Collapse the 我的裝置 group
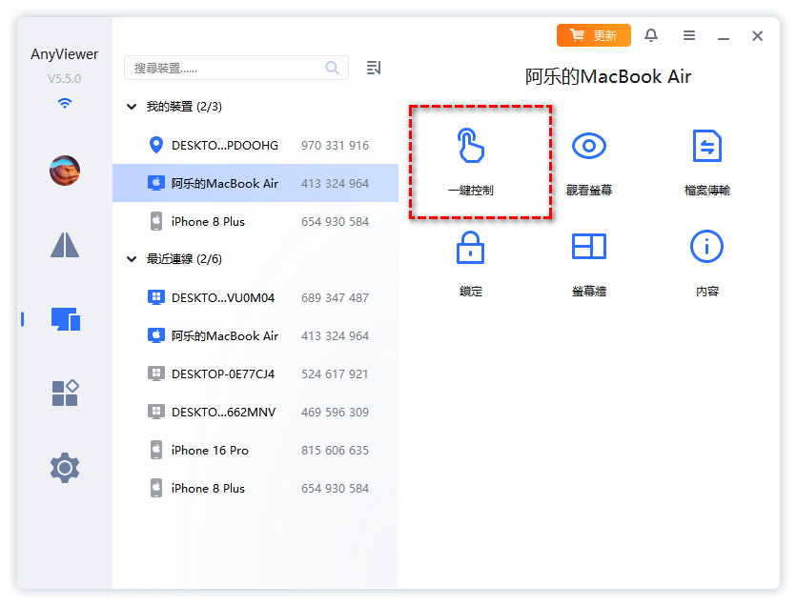This screenshot has height=606, width=797. click(x=132, y=108)
